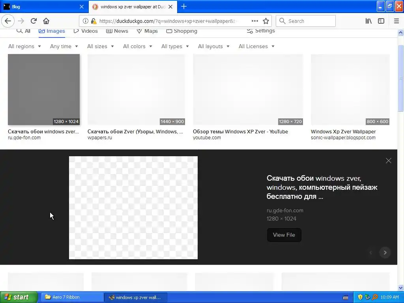Show site information icon in address bar
Screen dimensions: 404x303
coord(86,21)
